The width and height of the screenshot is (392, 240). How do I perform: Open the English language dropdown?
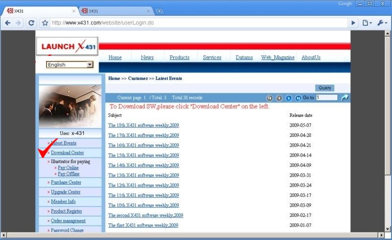pyautogui.click(x=70, y=65)
